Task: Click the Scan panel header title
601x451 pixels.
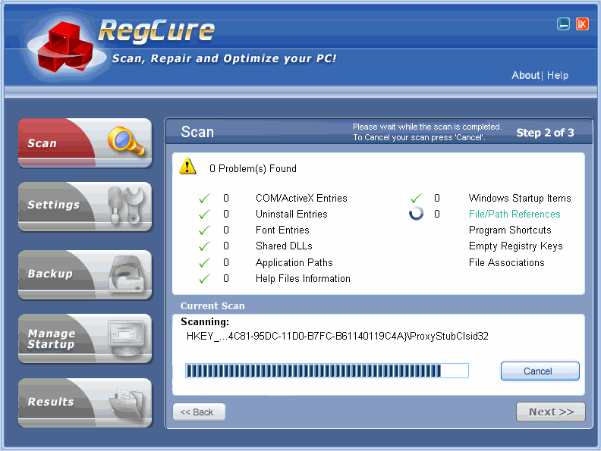Action: point(197,132)
